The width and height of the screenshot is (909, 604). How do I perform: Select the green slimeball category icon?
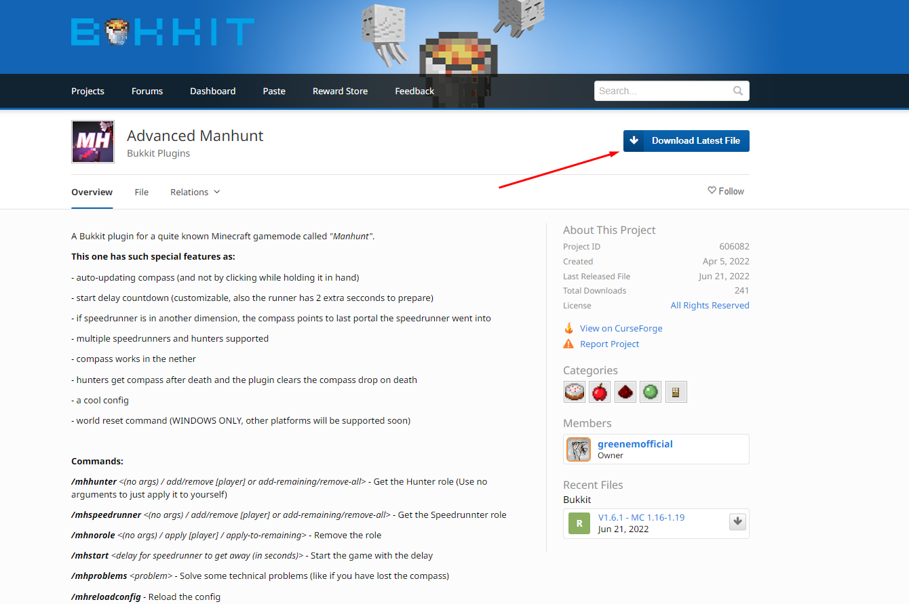click(x=651, y=392)
